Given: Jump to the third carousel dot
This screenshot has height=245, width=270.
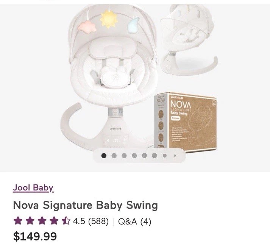Looking at the screenshot, I should 124,155.
